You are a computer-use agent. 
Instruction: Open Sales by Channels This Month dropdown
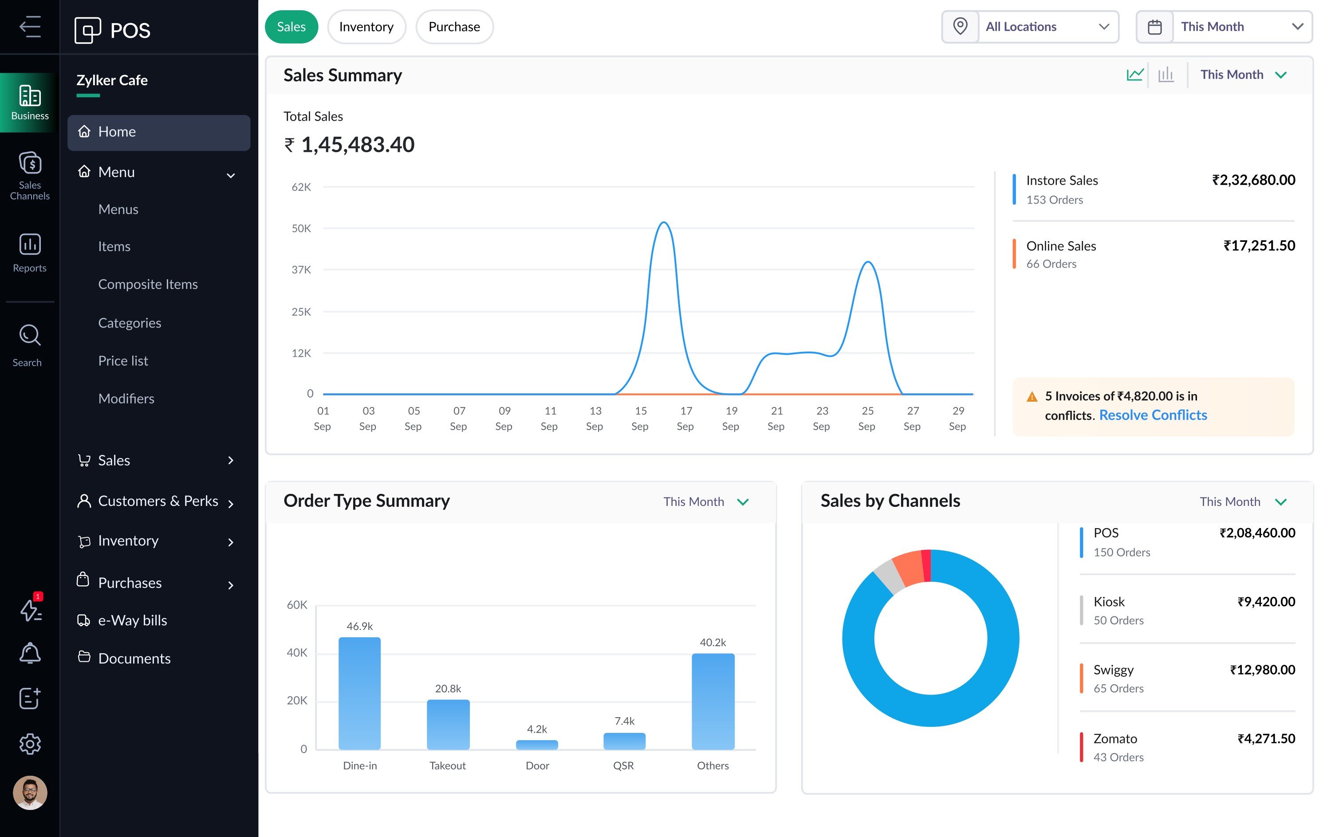[x=1244, y=501]
